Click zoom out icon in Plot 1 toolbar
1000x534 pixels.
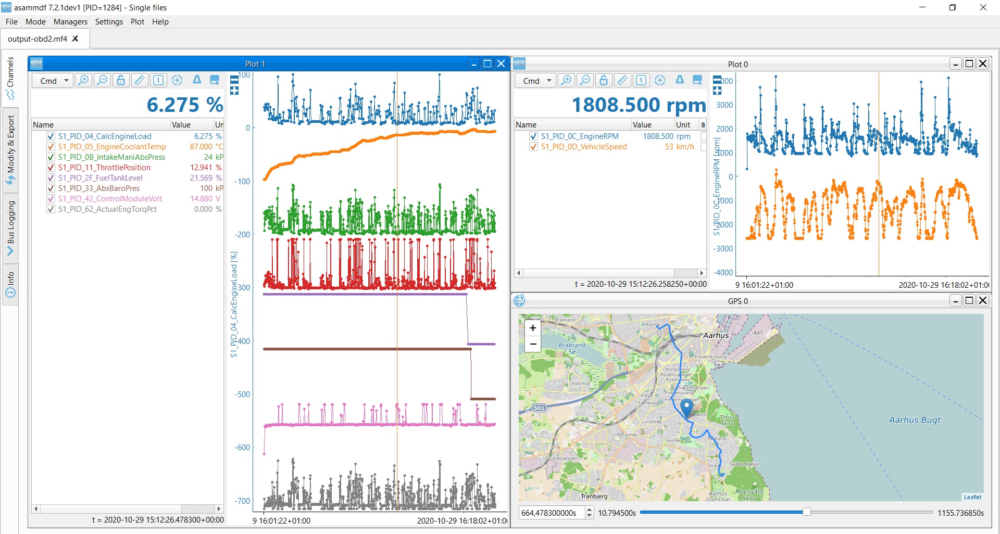tap(102, 80)
